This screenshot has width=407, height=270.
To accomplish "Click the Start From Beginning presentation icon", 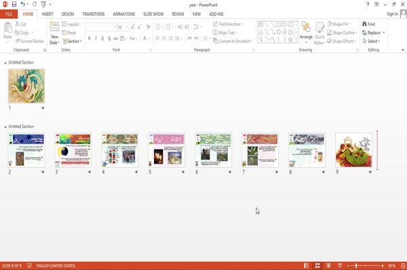I will 43,4.
